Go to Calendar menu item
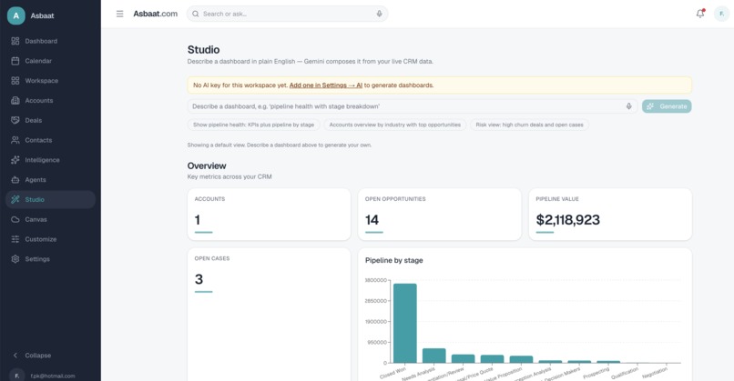The image size is (734, 381). tap(51, 61)
